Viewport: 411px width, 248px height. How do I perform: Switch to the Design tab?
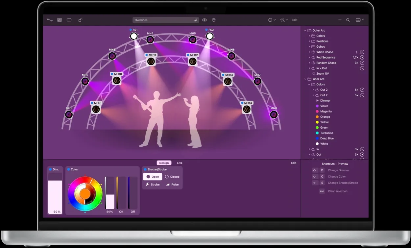point(164,163)
